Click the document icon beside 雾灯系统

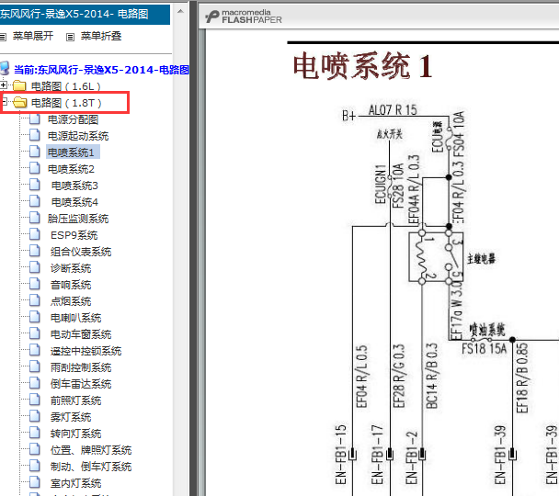(35, 416)
